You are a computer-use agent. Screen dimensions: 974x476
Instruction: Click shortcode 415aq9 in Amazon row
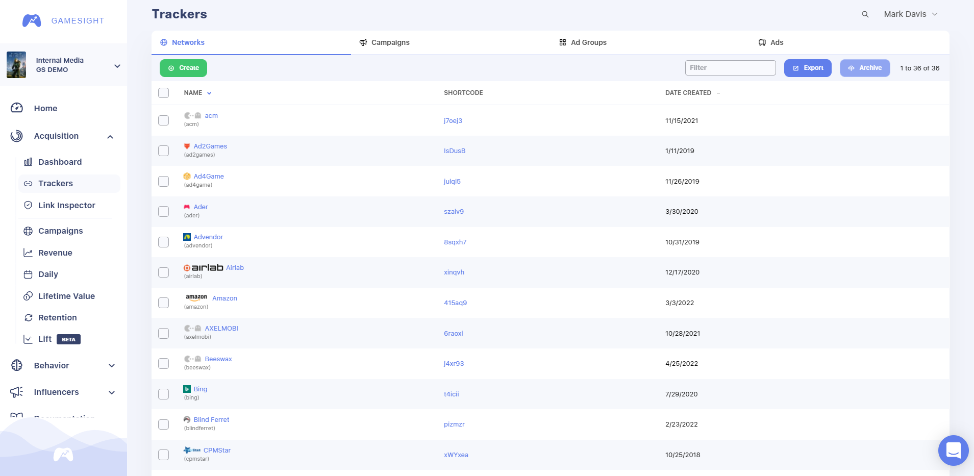(x=455, y=303)
